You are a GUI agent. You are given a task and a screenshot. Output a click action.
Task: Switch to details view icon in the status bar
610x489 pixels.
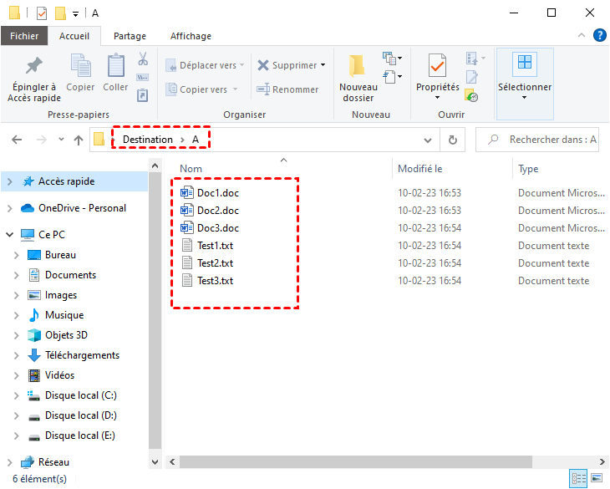[x=578, y=478]
